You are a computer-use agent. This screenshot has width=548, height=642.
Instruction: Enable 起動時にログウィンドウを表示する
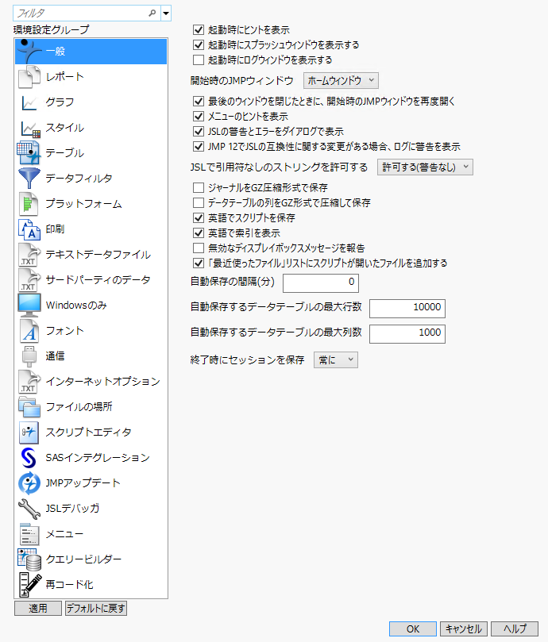point(199,60)
